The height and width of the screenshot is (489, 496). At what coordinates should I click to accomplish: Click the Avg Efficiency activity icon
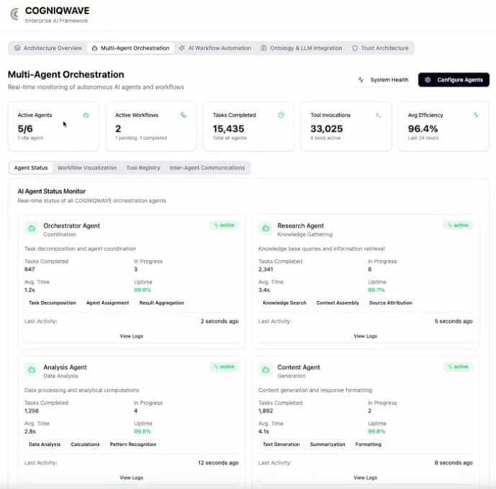[x=476, y=115]
